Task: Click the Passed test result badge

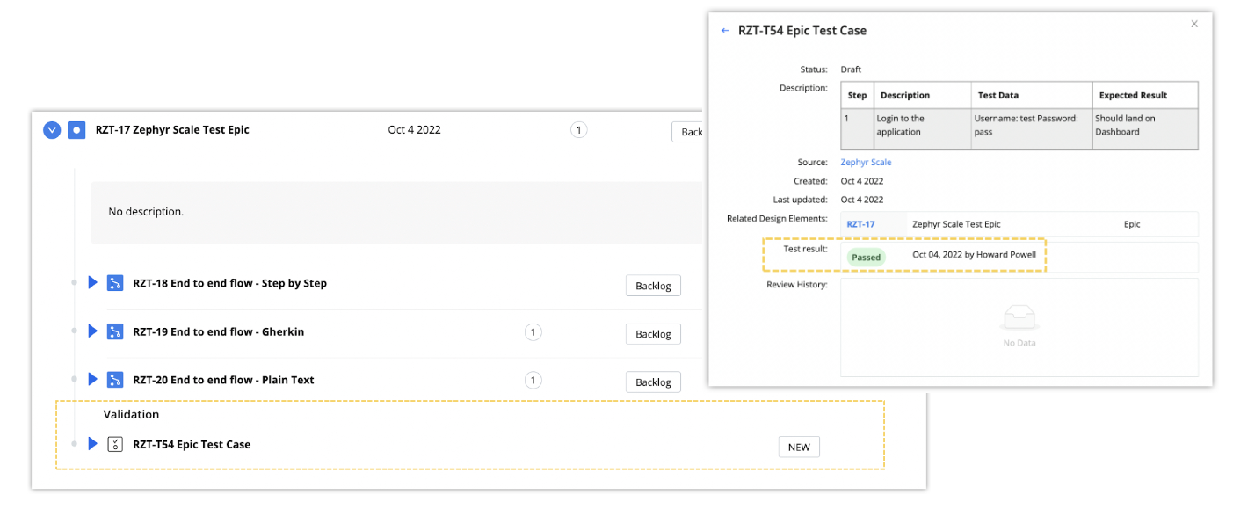Action: click(x=866, y=258)
